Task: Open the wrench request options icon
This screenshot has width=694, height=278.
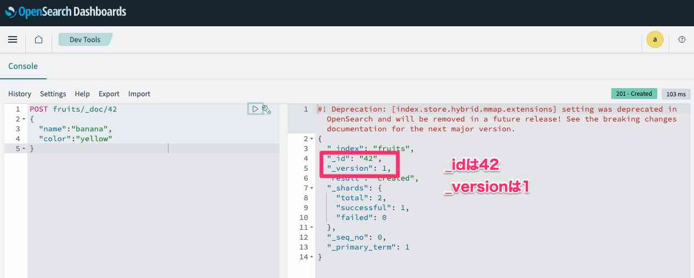Action: [267, 109]
